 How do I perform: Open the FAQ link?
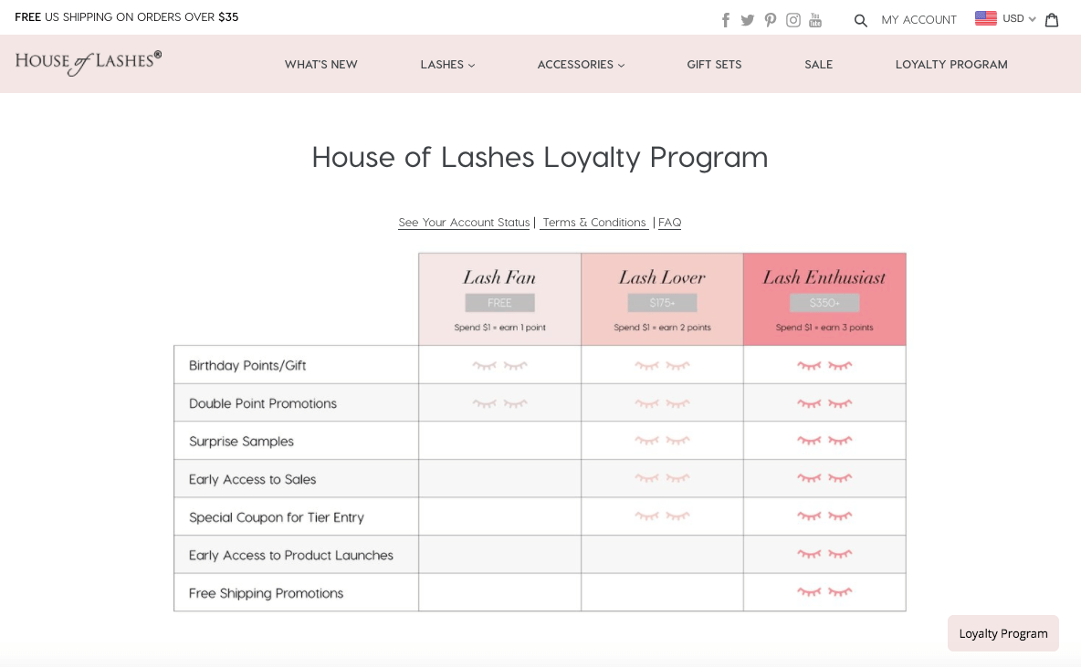click(669, 222)
